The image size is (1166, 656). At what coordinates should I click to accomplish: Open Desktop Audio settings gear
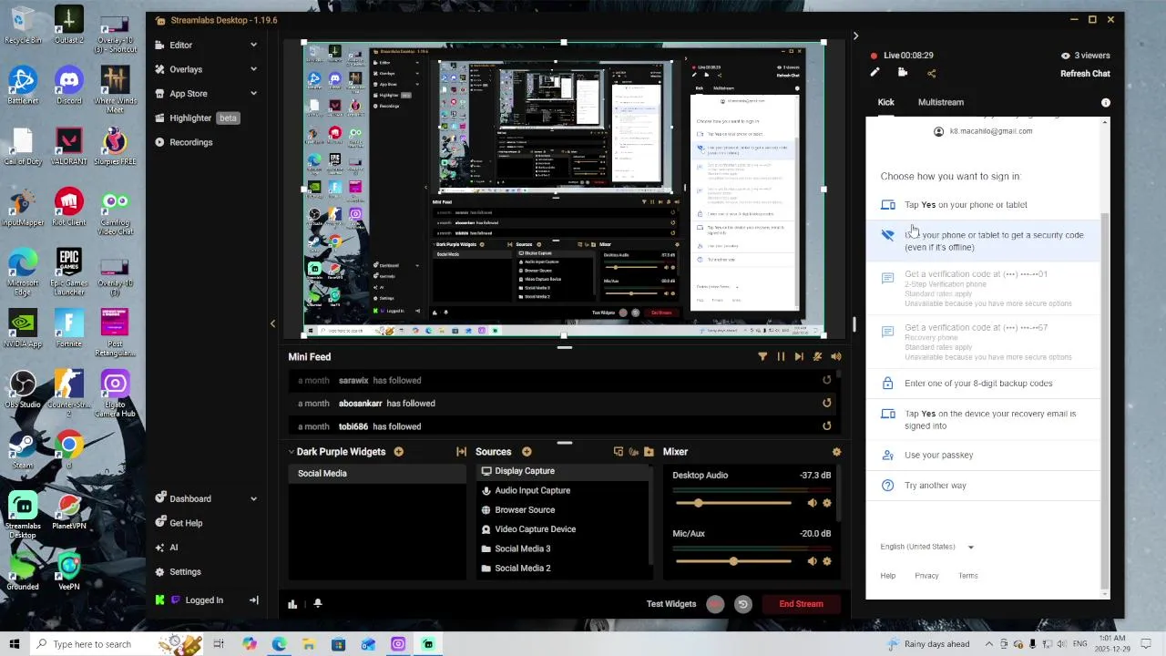[827, 503]
